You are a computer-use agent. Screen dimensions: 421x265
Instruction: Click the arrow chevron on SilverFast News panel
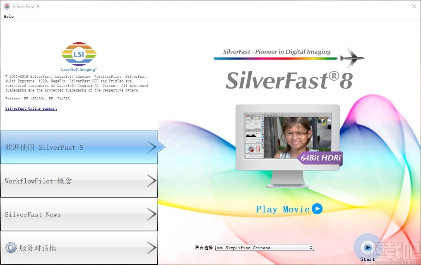coord(152,214)
